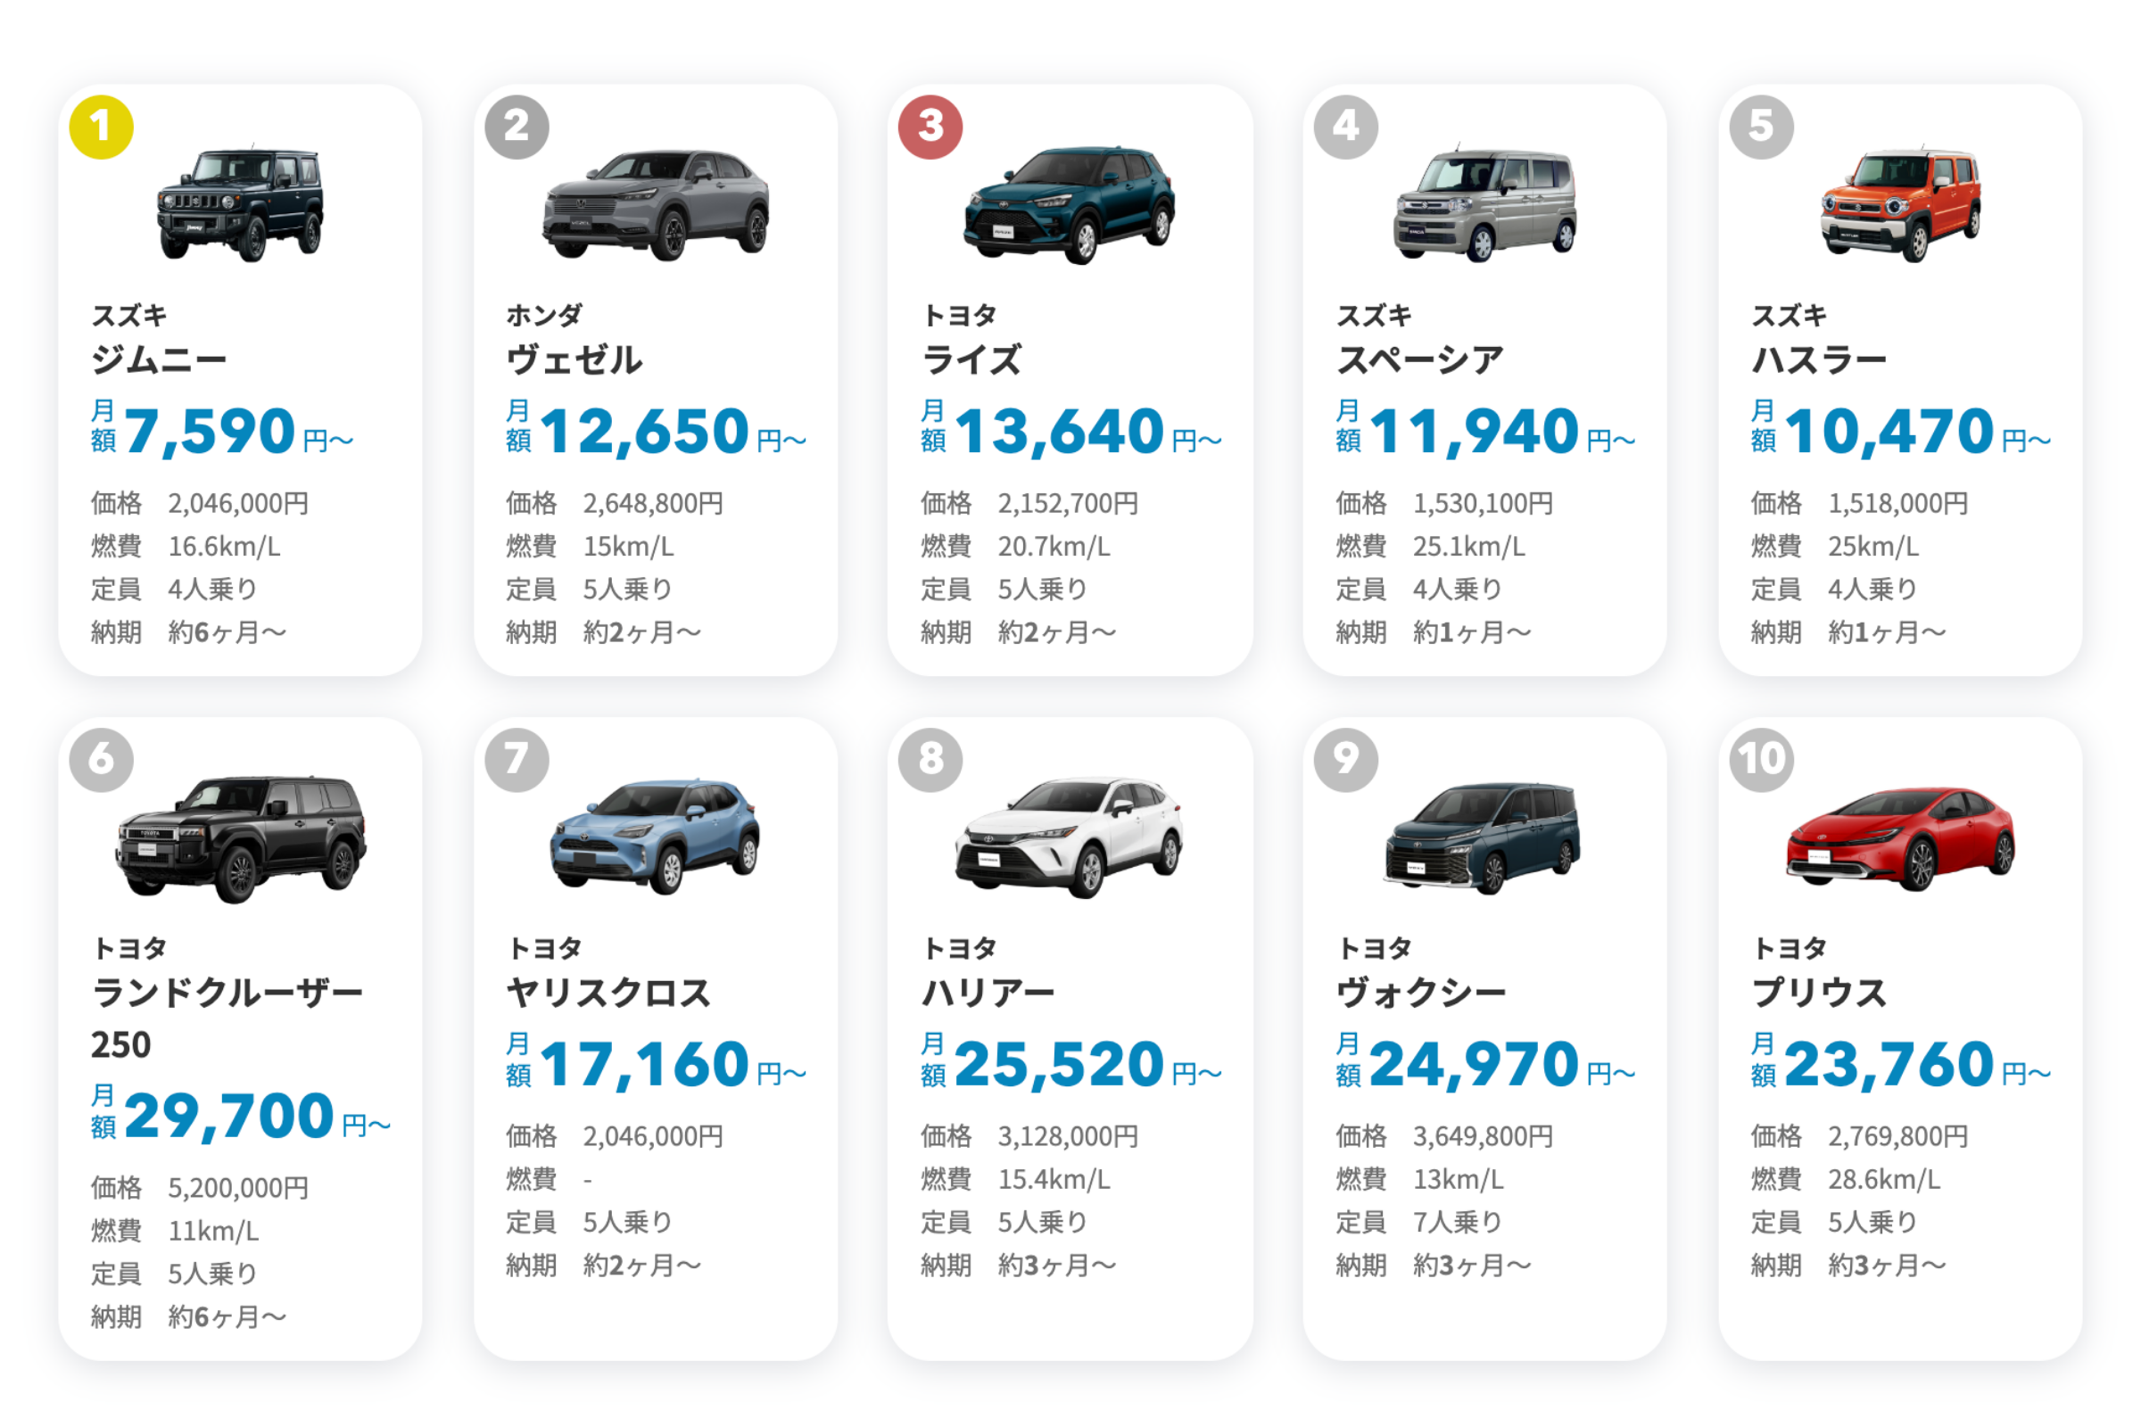Click the number 10 rank badge
The image size is (2141, 1427).
point(1760,759)
